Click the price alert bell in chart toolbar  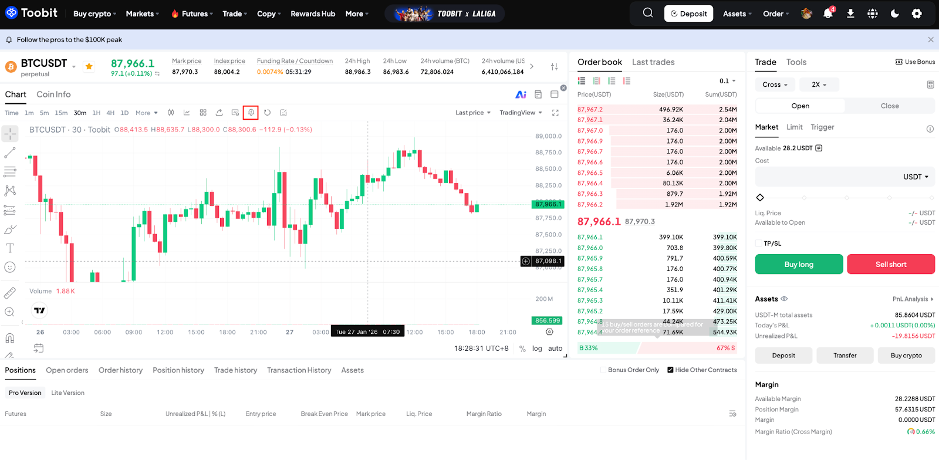tap(251, 113)
